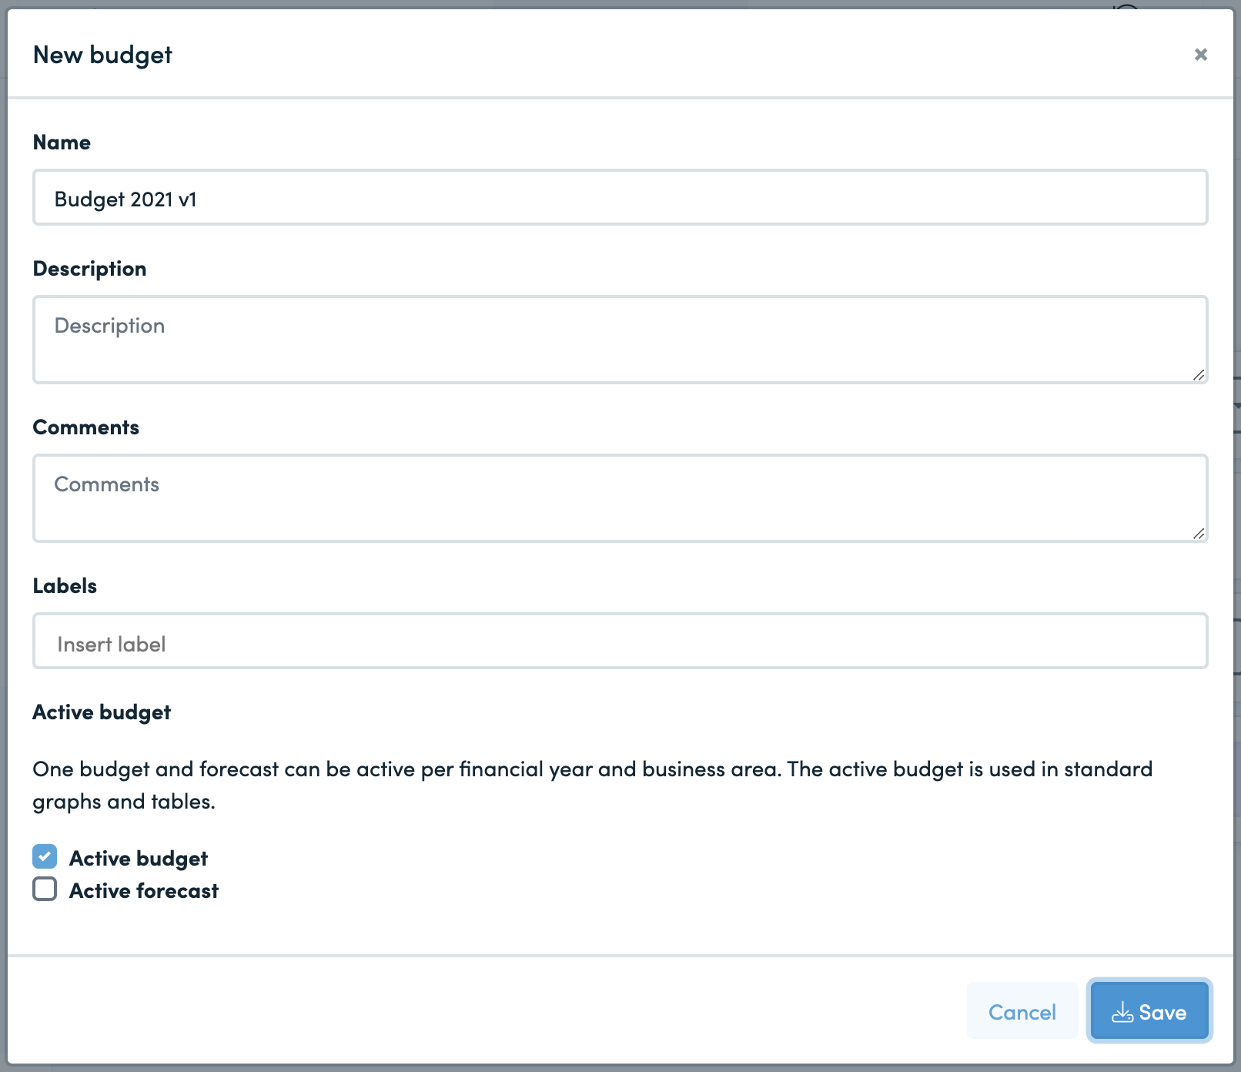
Task: Click the download icon inside Save button
Action: [1123, 1011]
